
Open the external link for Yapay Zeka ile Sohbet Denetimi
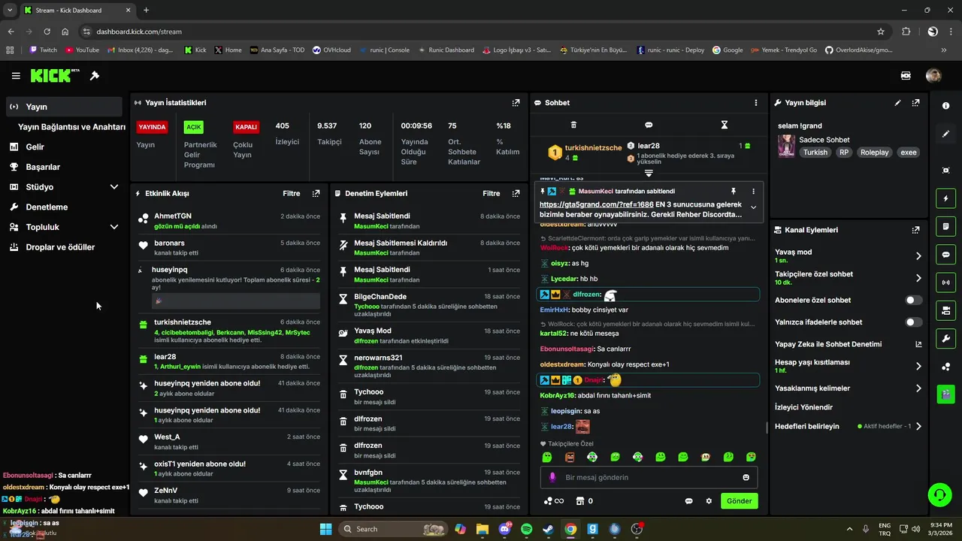[918, 344]
